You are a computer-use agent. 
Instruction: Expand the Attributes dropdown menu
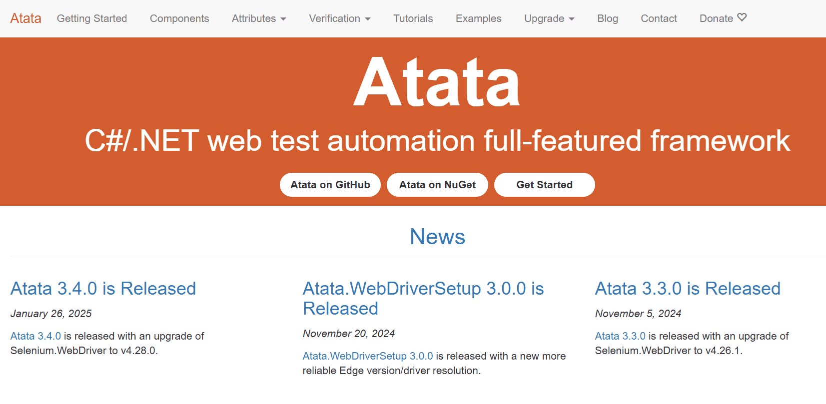[x=258, y=18]
